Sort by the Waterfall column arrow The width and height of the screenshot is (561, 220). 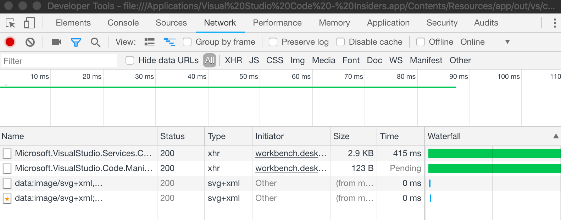point(556,136)
